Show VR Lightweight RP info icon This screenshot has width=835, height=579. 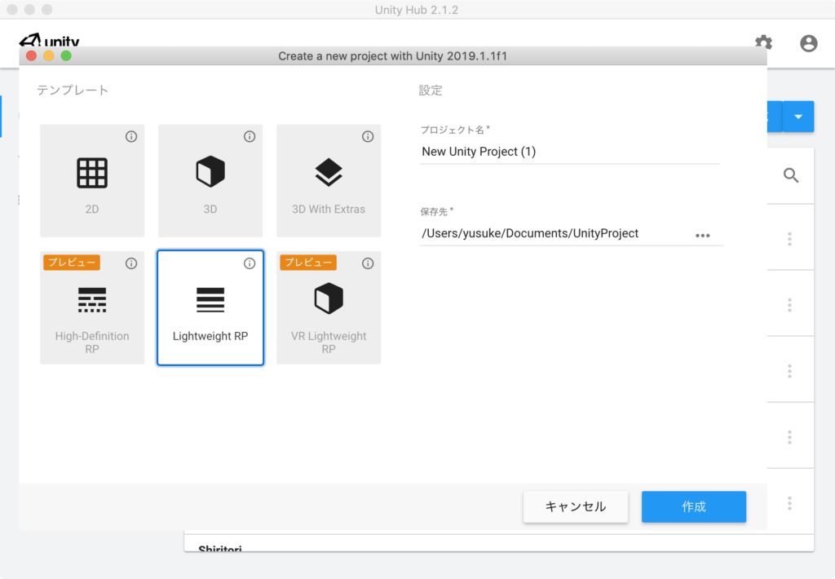click(368, 263)
